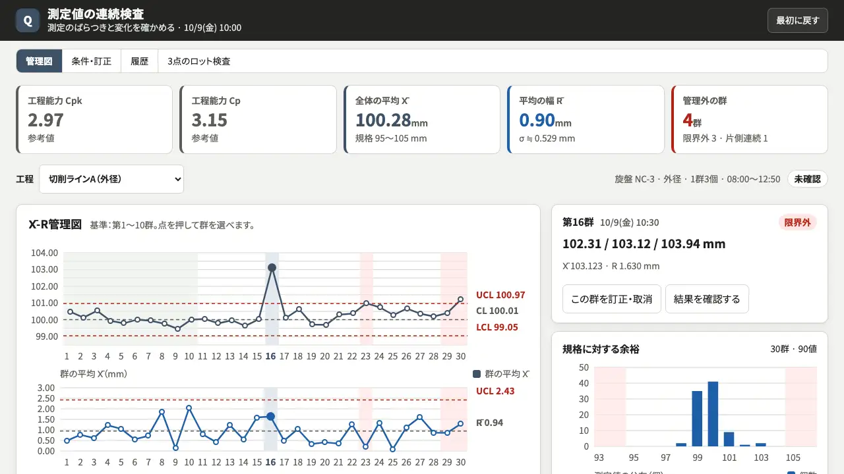
Task: Open the 工程能力 Cpk card
Action: [x=94, y=119]
